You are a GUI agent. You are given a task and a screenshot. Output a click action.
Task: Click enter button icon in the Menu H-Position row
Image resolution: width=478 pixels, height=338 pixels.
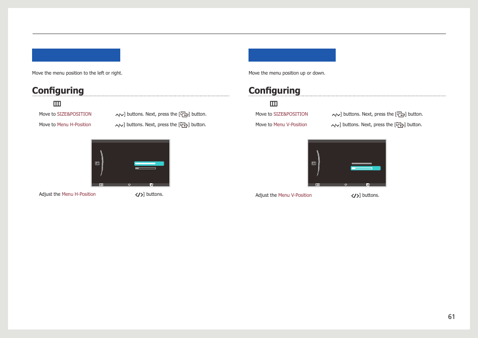pyautogui.click(x=184, y=125)
